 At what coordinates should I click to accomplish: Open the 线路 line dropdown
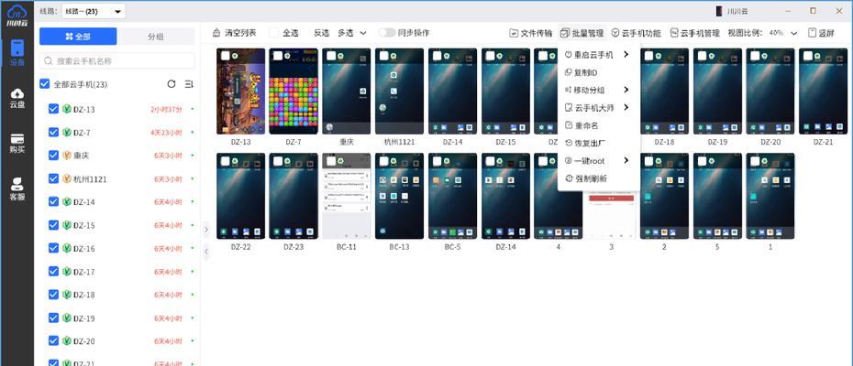coord(93,11)
